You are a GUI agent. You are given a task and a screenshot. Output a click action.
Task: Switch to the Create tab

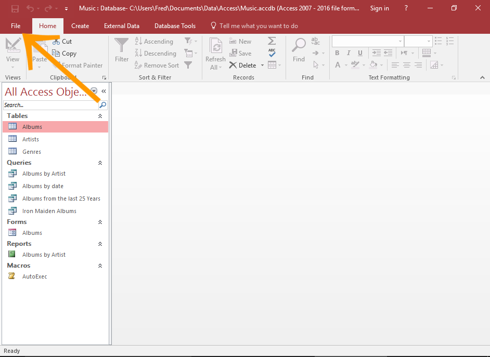pos(80,26)
